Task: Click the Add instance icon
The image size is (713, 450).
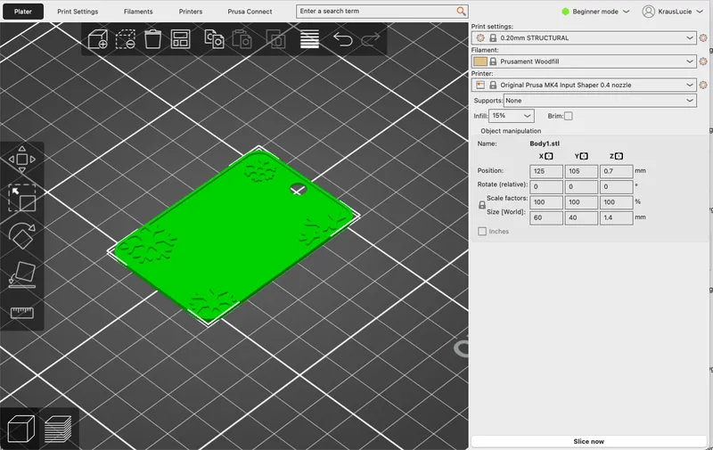Action: coord(275,39)
